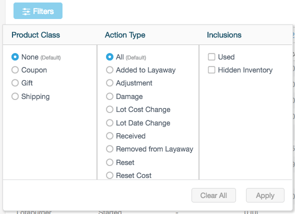Click the sliders icon in Filters button
Screen dimensions: 295x214
click(x=26, y=11)
